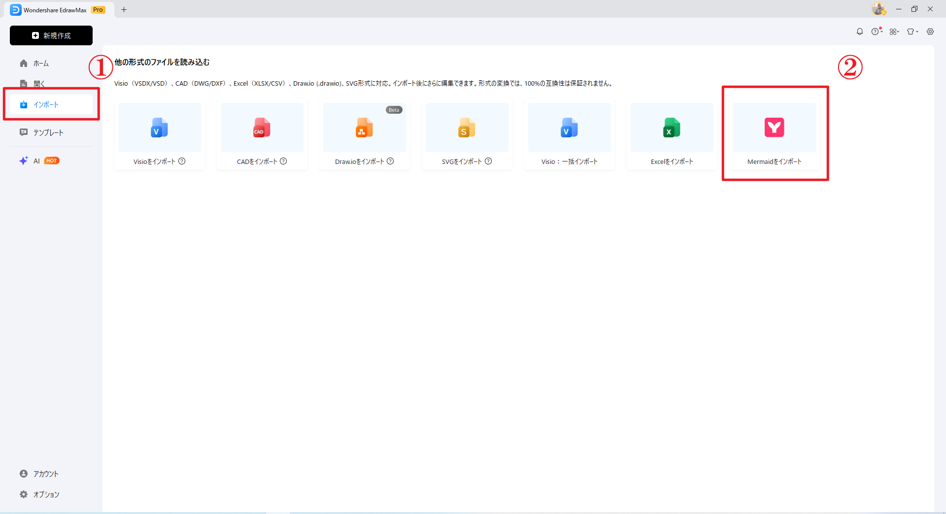Go to ホーム in the sidebar
The width and height of the screenshot is (946, 514).
41,64
